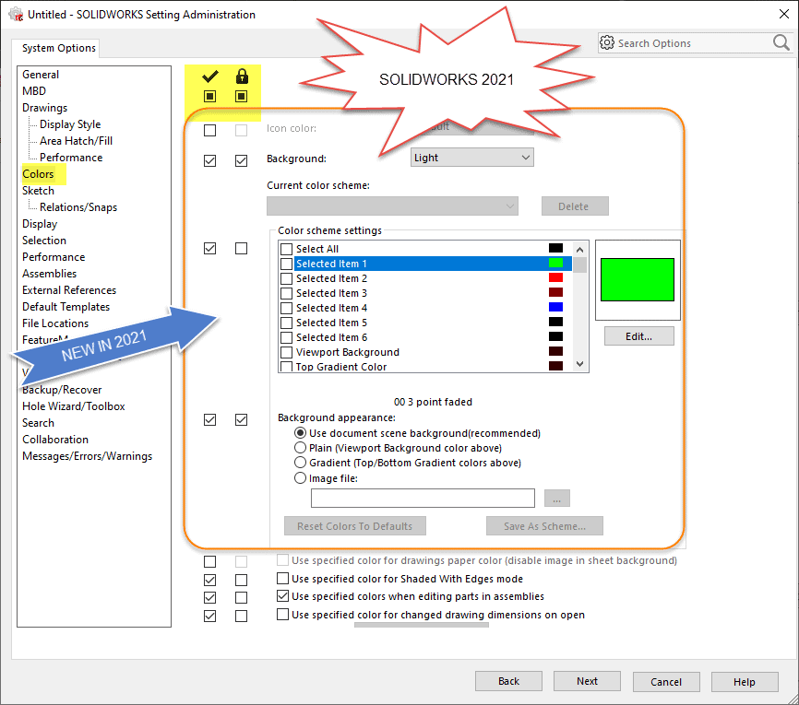
Task: Select Area Hatch/Fill under Drawings
Action: [77, 141]
